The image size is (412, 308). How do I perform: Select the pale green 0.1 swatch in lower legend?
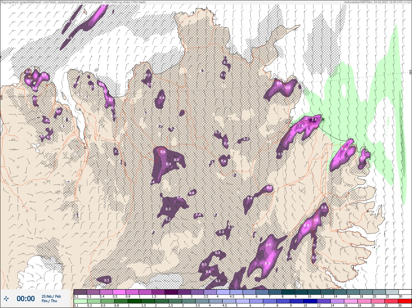coord(80,301)
